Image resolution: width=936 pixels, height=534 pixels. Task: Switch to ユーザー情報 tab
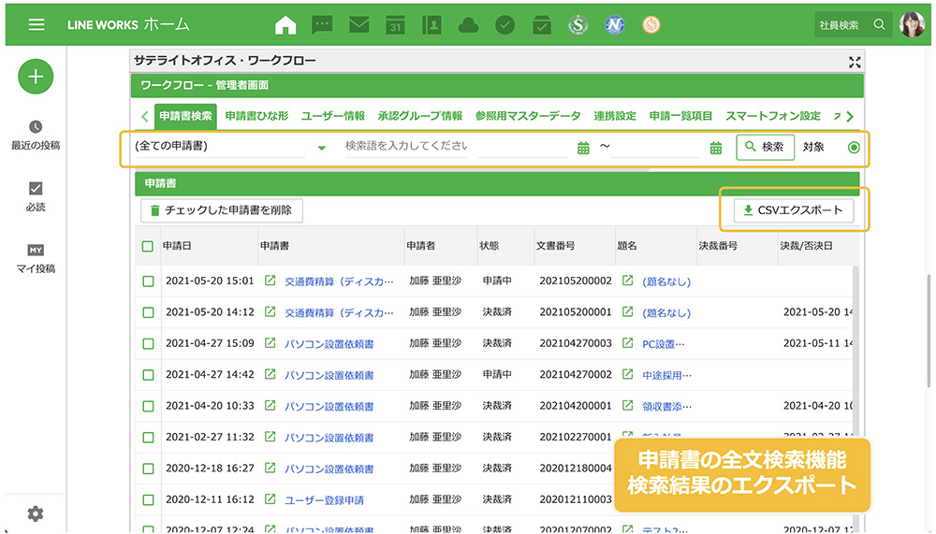click(333, 116)
